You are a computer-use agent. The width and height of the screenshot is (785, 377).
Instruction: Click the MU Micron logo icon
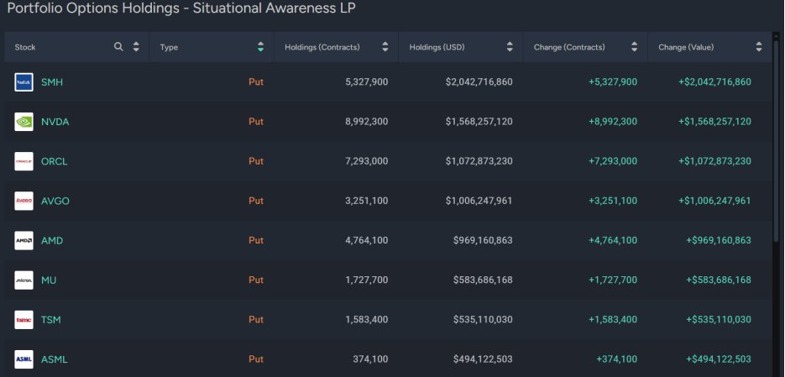[24, 280]
